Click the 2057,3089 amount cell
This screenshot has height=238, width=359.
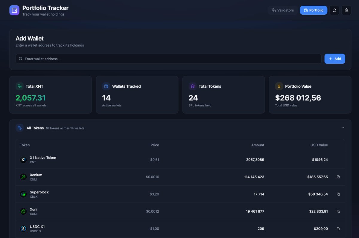click(x=255, y=160)
